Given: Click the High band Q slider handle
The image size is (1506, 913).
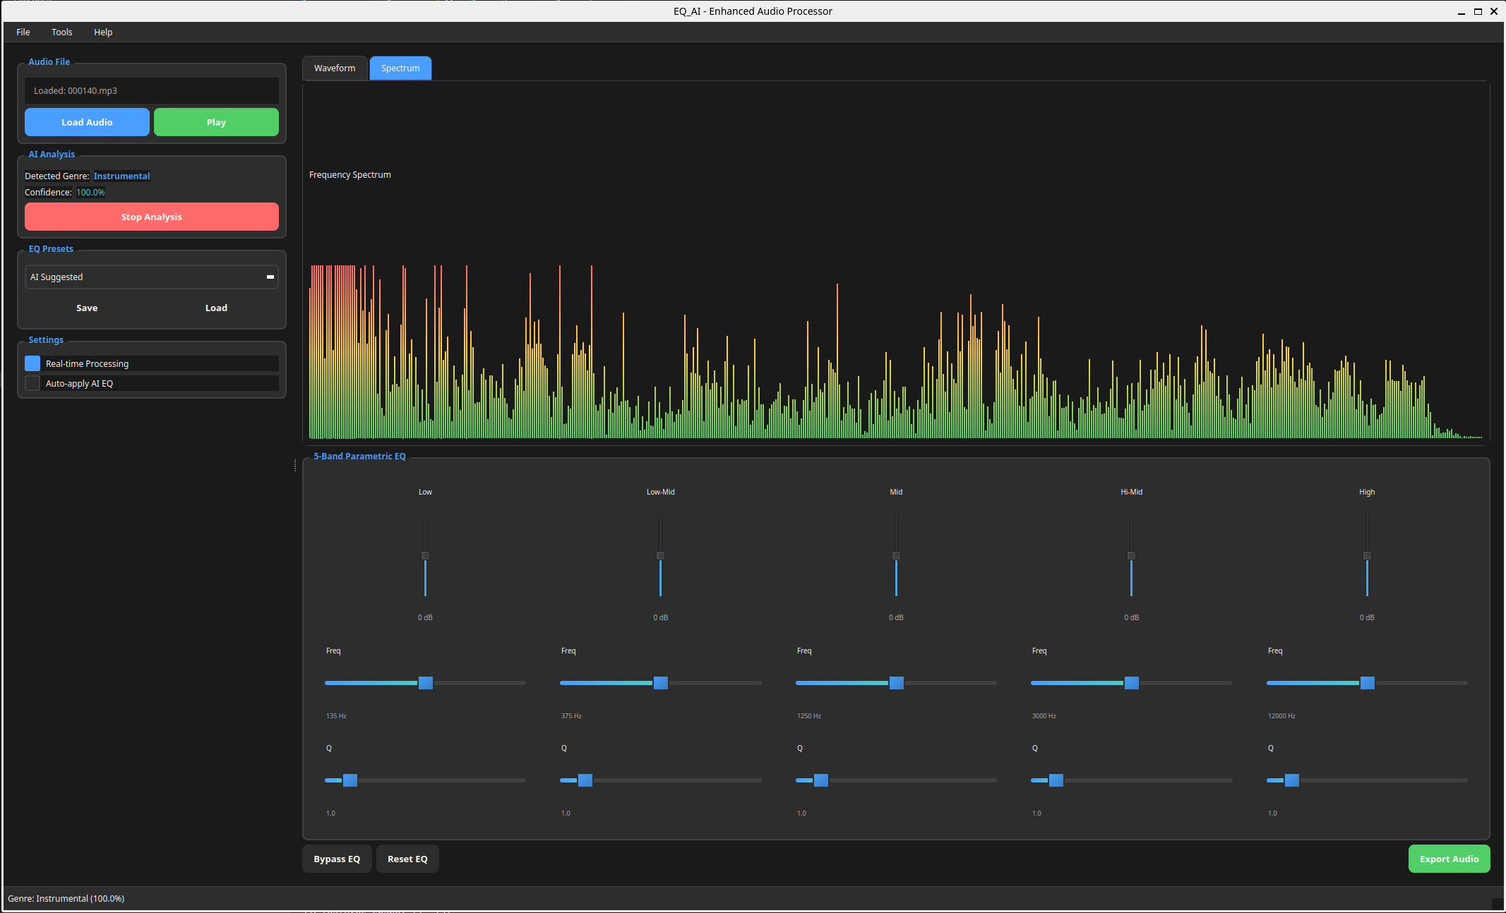Looking at the screenshot, I should point(1291,780).
